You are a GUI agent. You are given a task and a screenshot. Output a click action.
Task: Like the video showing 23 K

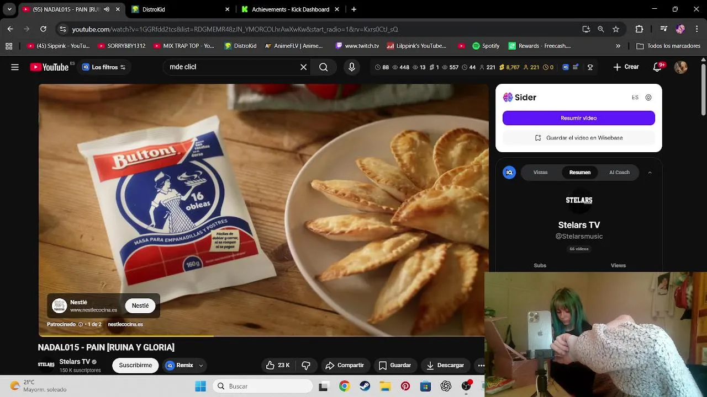click(278, 366)
